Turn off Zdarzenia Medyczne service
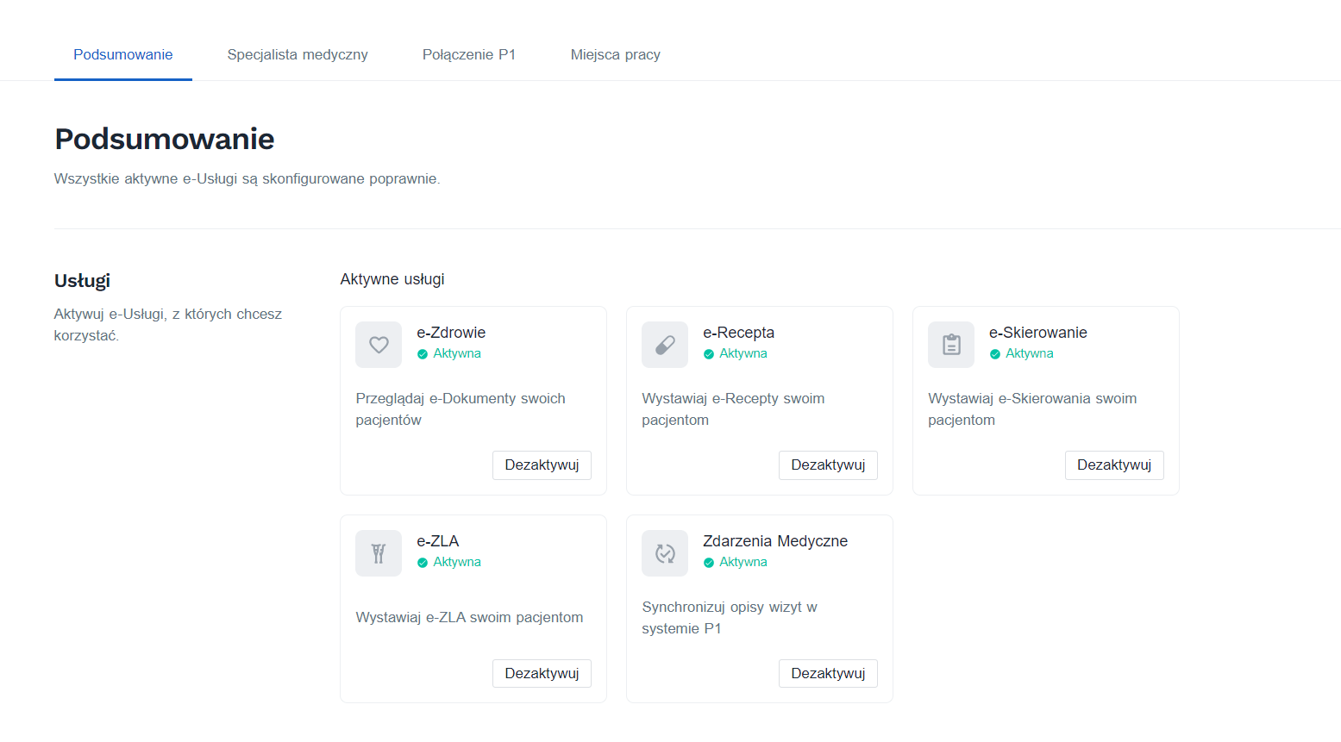The width and height of the screenshot is (1341, 742). 828,673
